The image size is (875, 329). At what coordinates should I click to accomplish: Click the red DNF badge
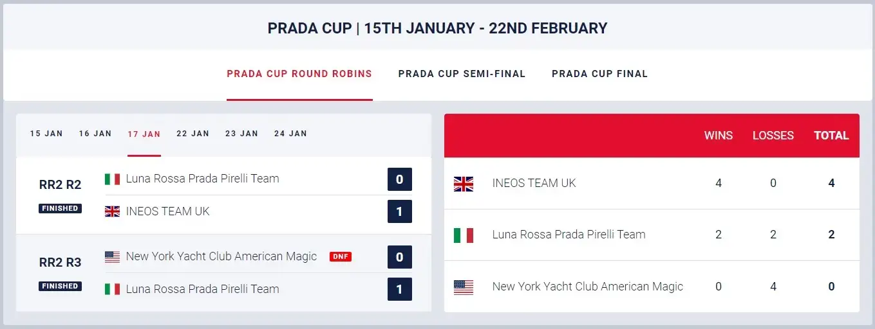[x=341, y=257]
